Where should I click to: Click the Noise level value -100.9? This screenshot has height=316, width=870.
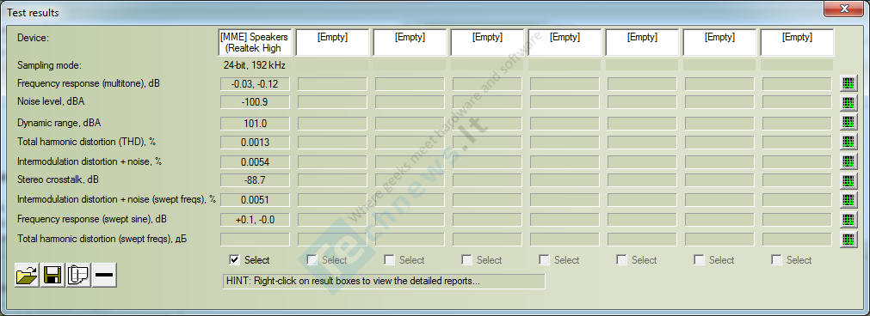click(x=256, y=102)
